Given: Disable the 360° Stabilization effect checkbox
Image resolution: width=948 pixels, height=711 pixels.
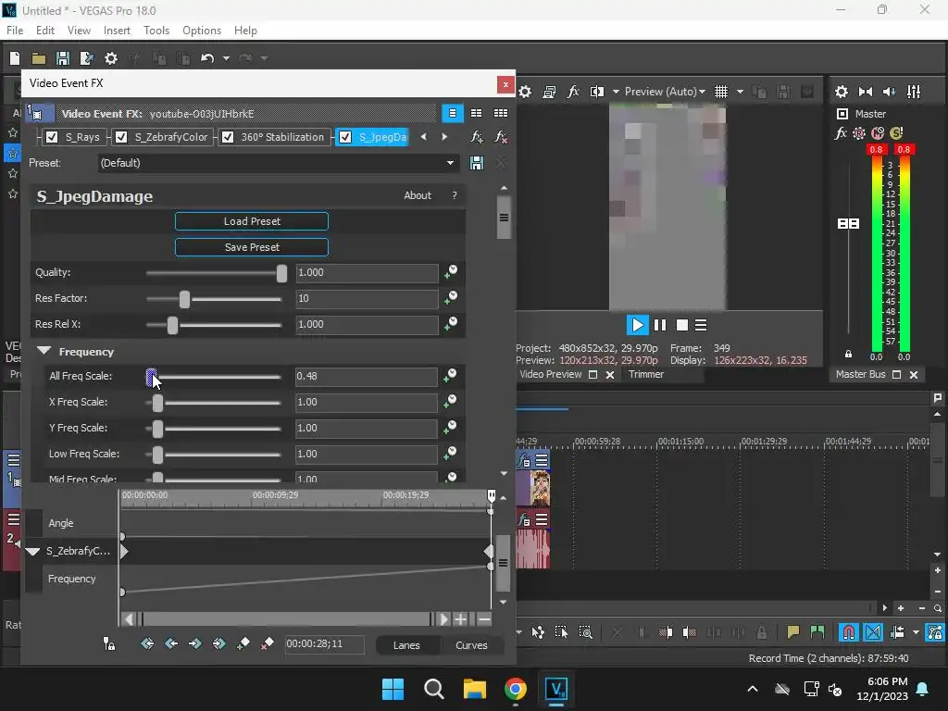Looking at the screenshot, I should 228,137.
